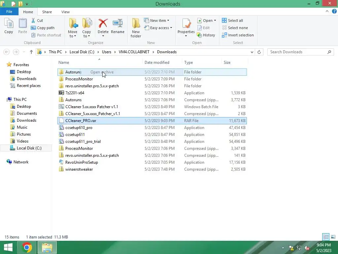338x254 pixels.
Task: Select Documents under This PC
Action: 27,113
